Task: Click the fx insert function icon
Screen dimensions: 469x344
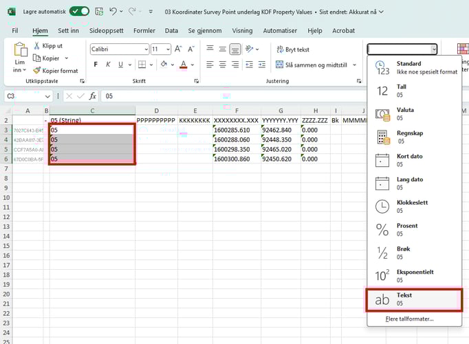Action: click(x=93, y=96)
